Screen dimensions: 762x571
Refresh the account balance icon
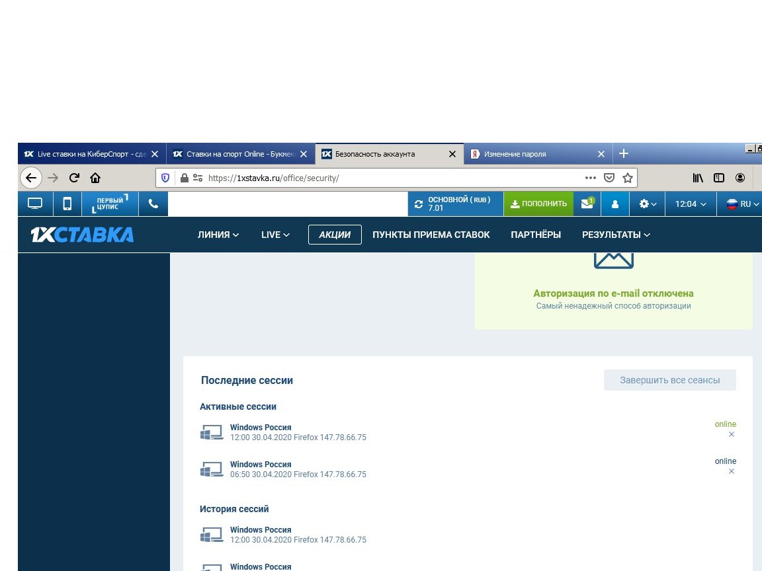point(418,204)
